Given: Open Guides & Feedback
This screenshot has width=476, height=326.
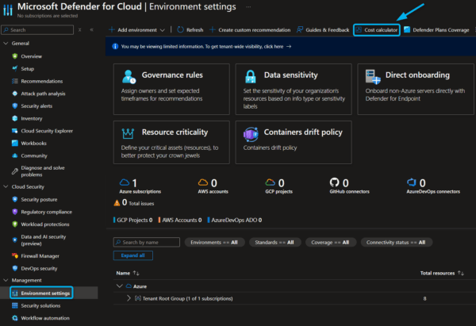Looking at the screenshot, I should [323, 30].
